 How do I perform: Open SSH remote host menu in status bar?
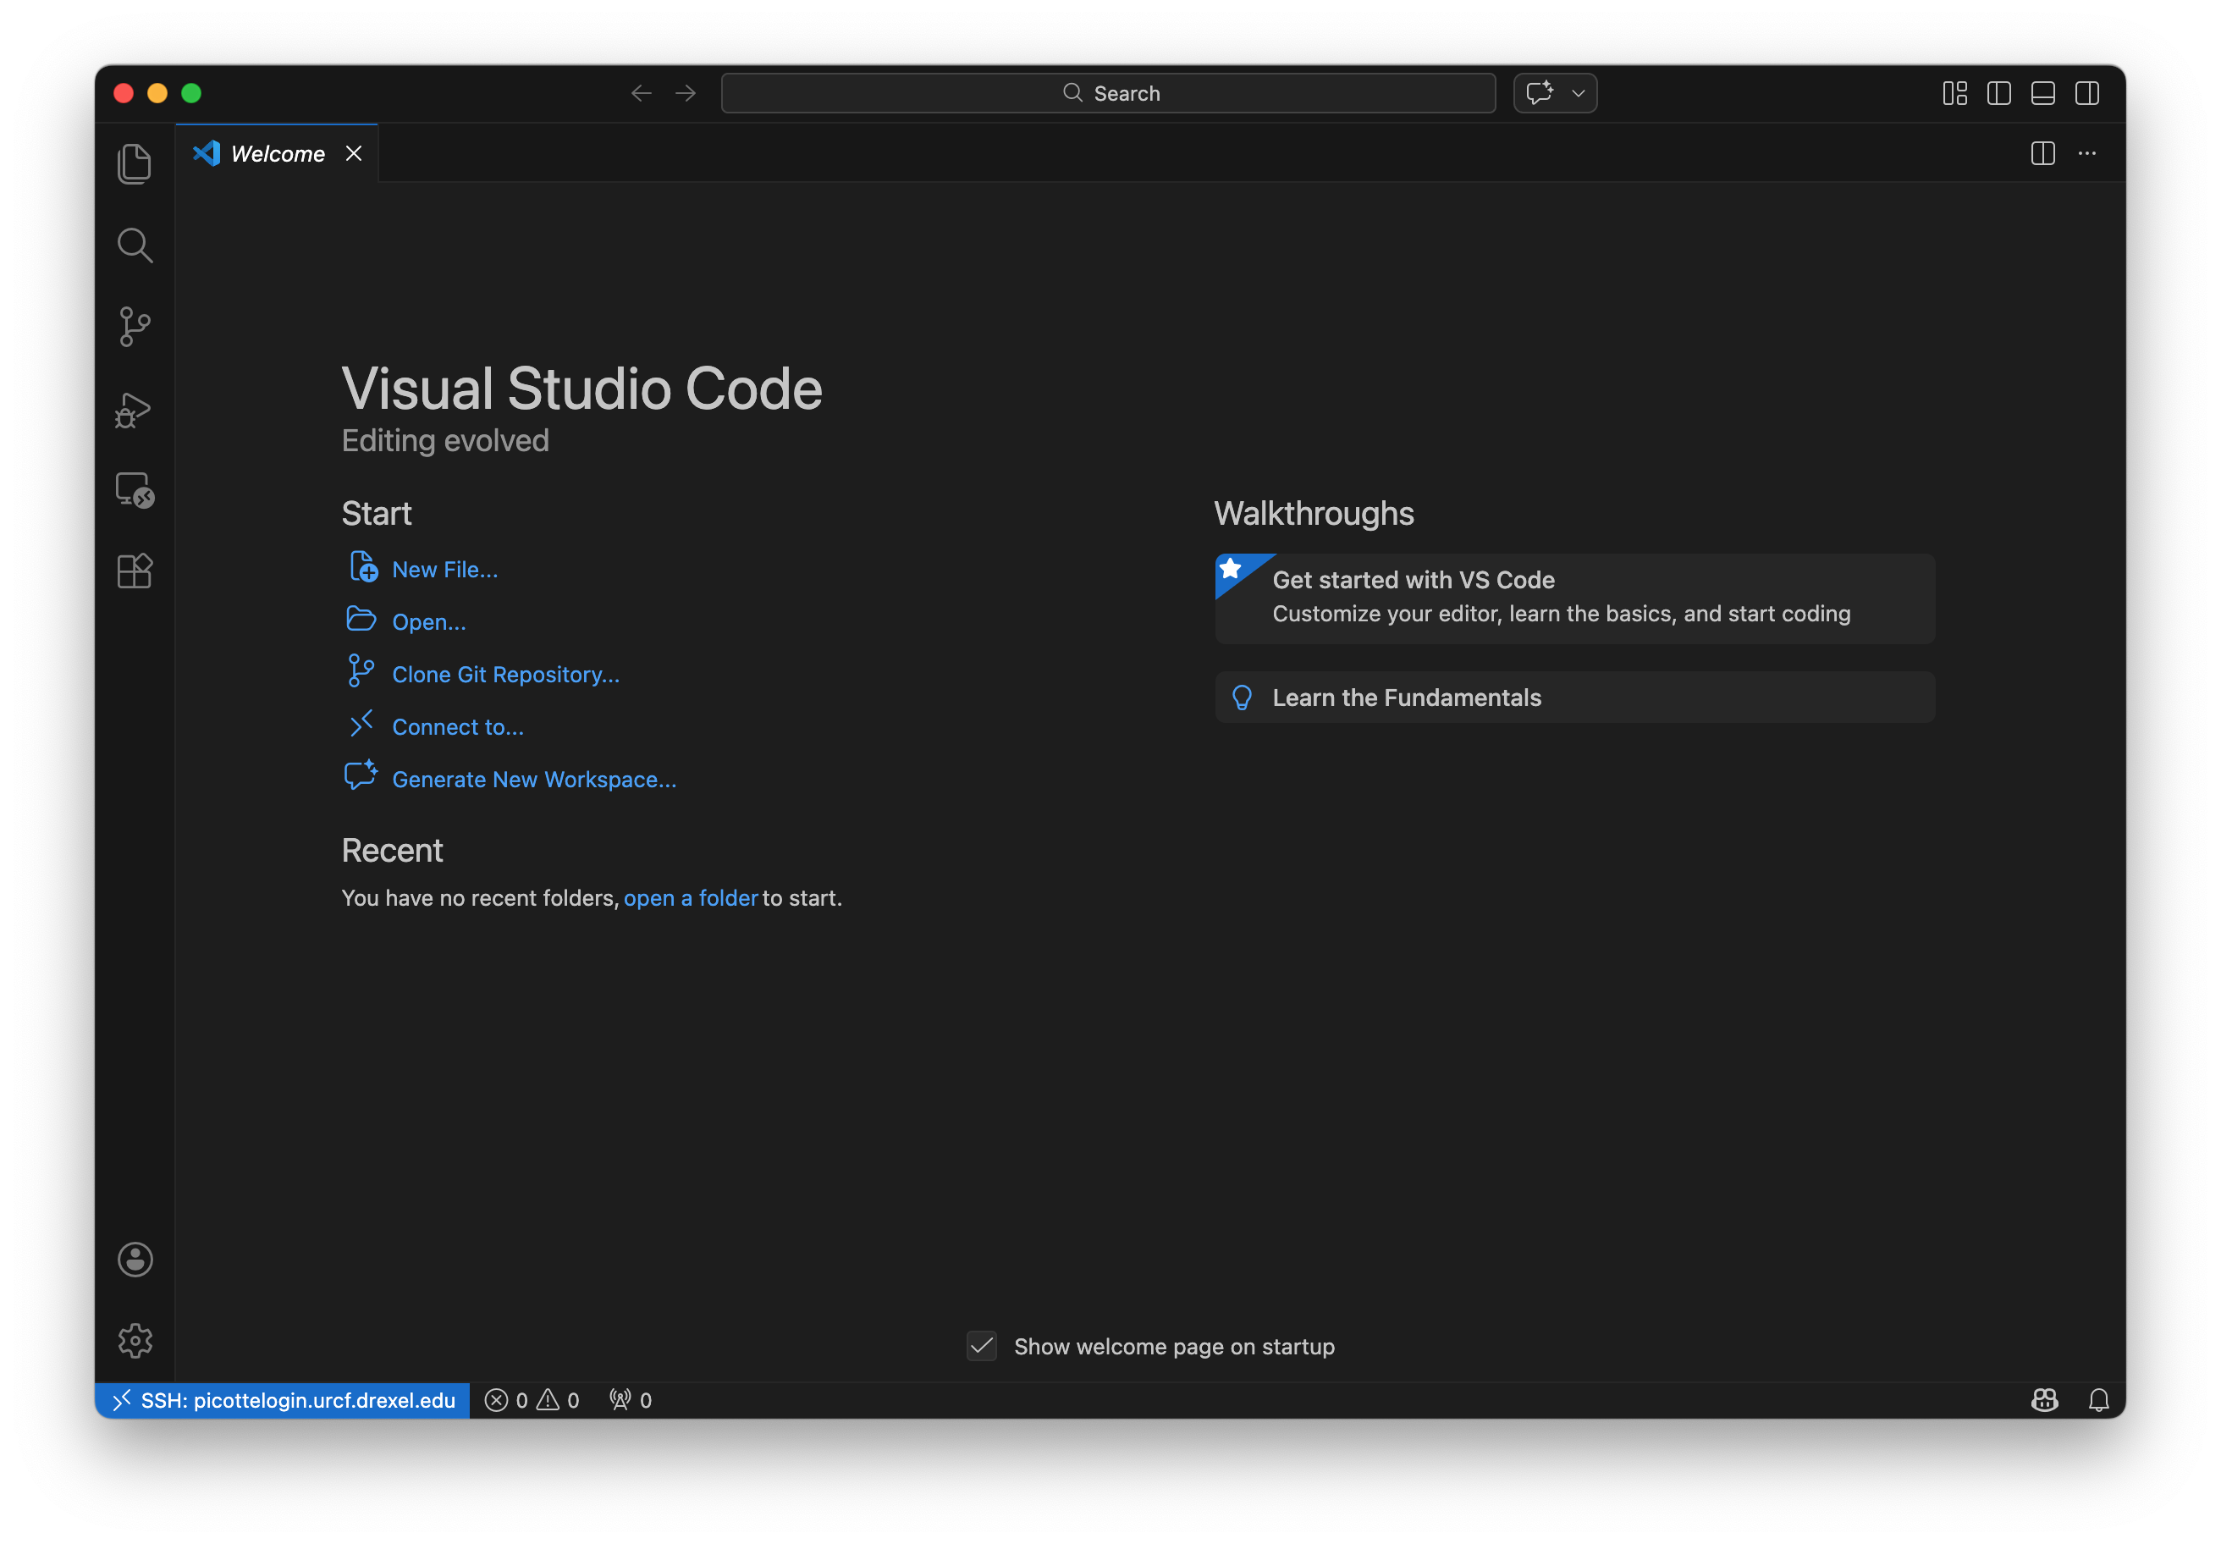coord(283,1400)
